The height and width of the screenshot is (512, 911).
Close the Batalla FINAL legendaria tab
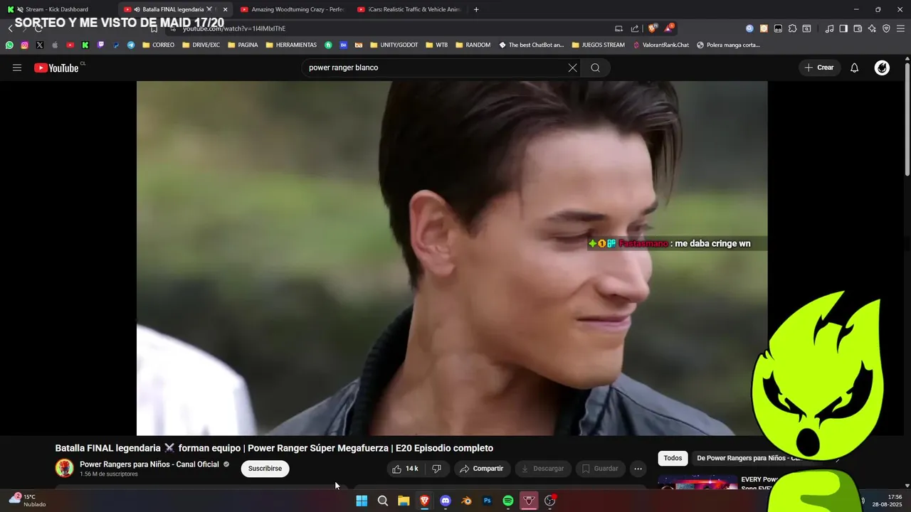point(225,9)
